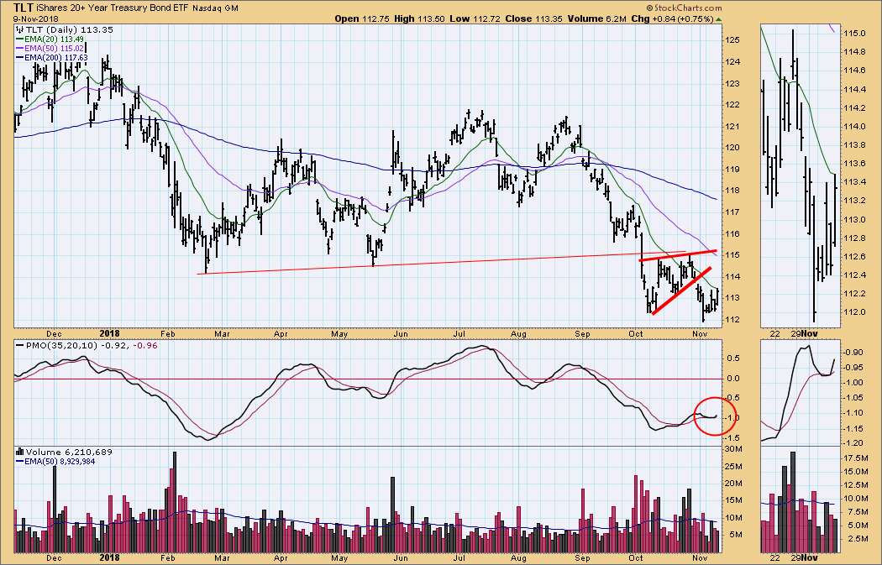
Task: Click the TLT ticker symbol in the title
Action: [x=23, y=8]
